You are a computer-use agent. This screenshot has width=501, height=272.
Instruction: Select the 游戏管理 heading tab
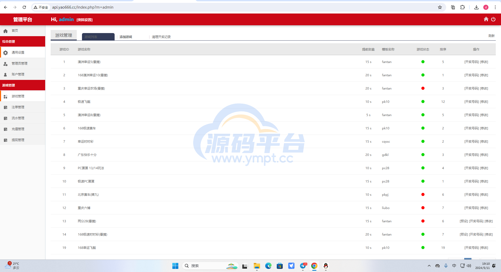(63, 35)
